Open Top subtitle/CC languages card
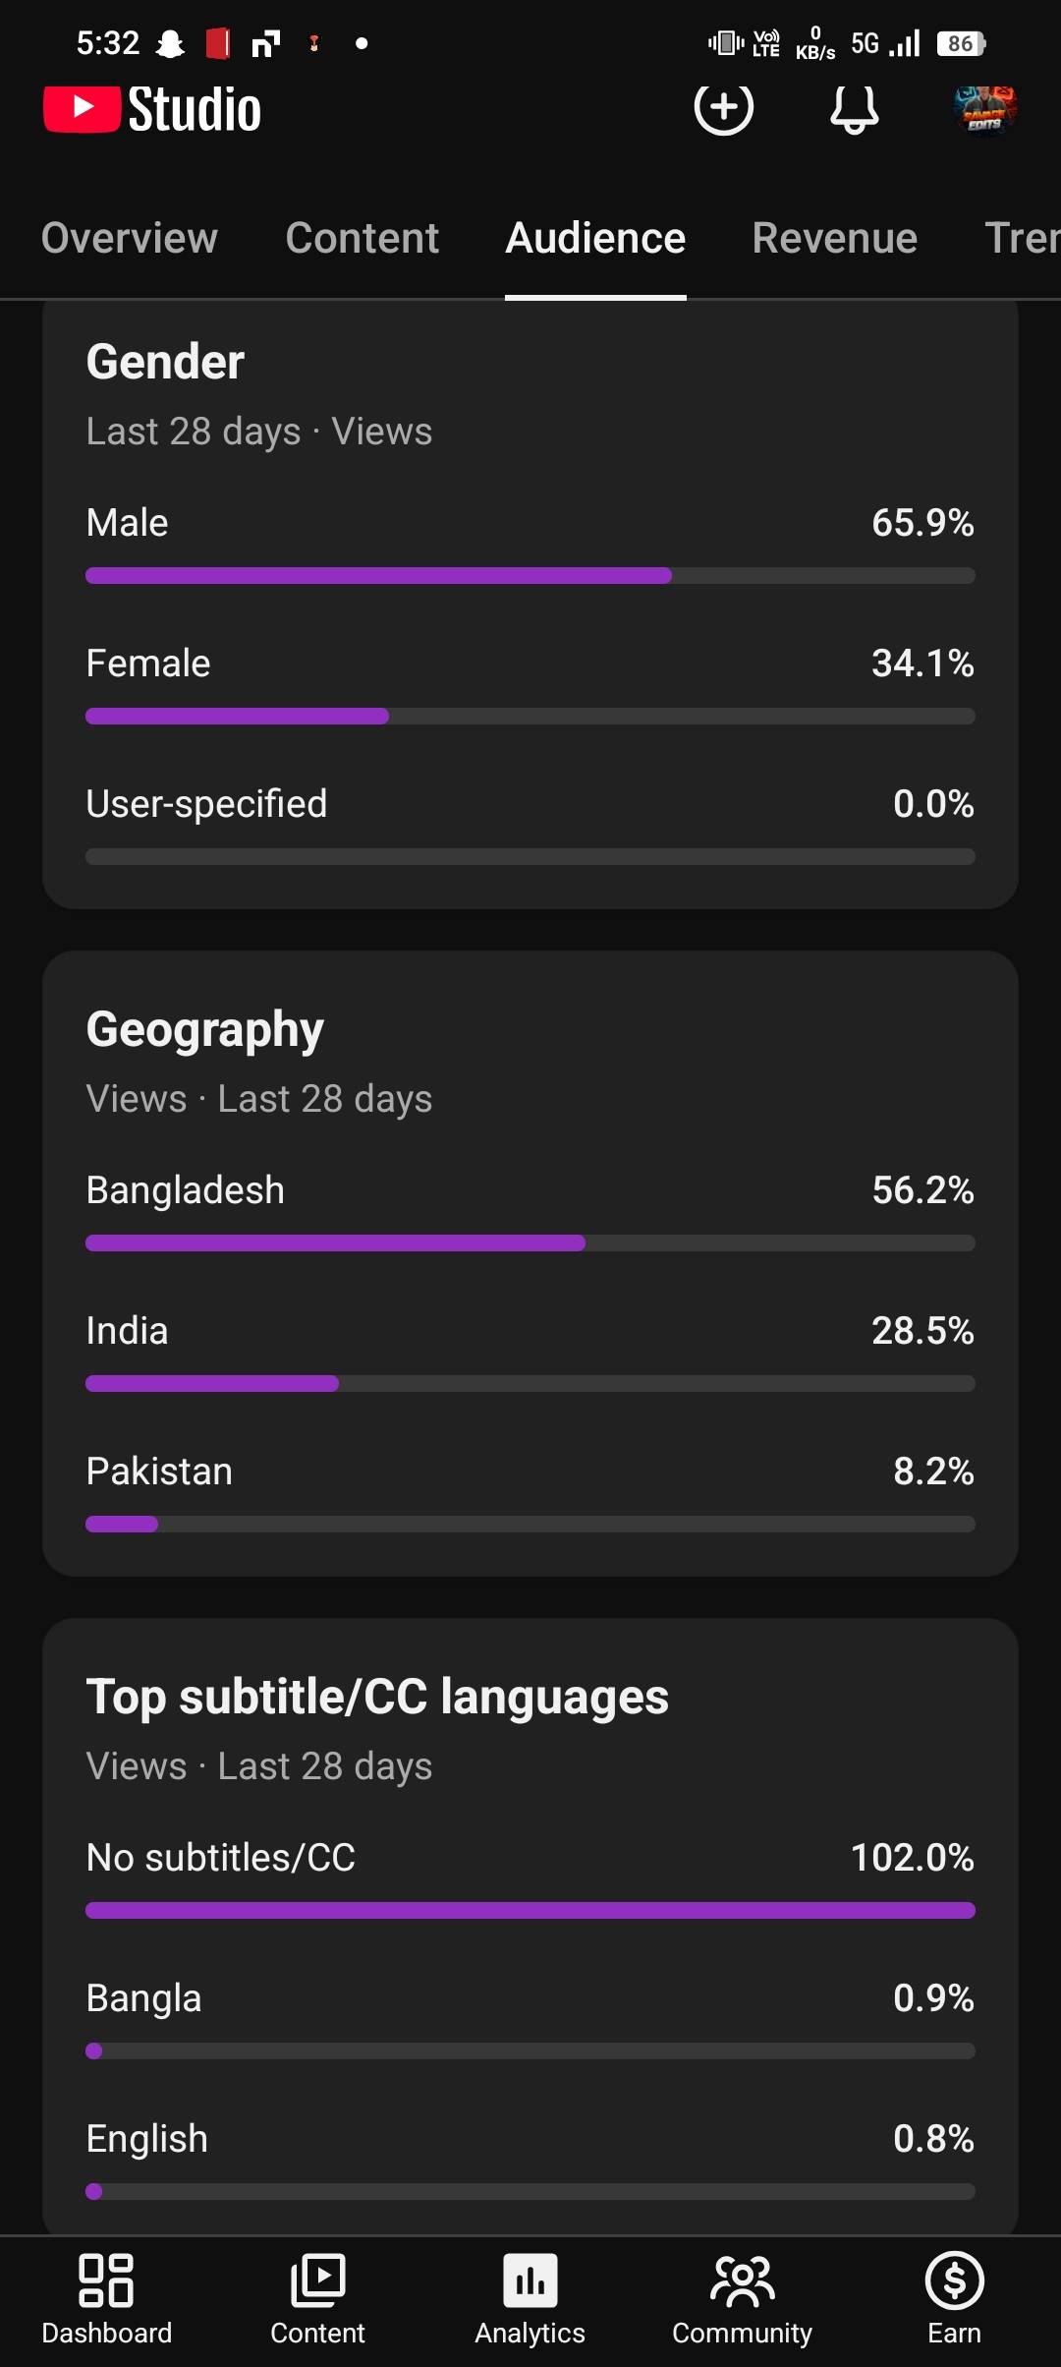1061x2367 pixels. (x=377, y=1697)
